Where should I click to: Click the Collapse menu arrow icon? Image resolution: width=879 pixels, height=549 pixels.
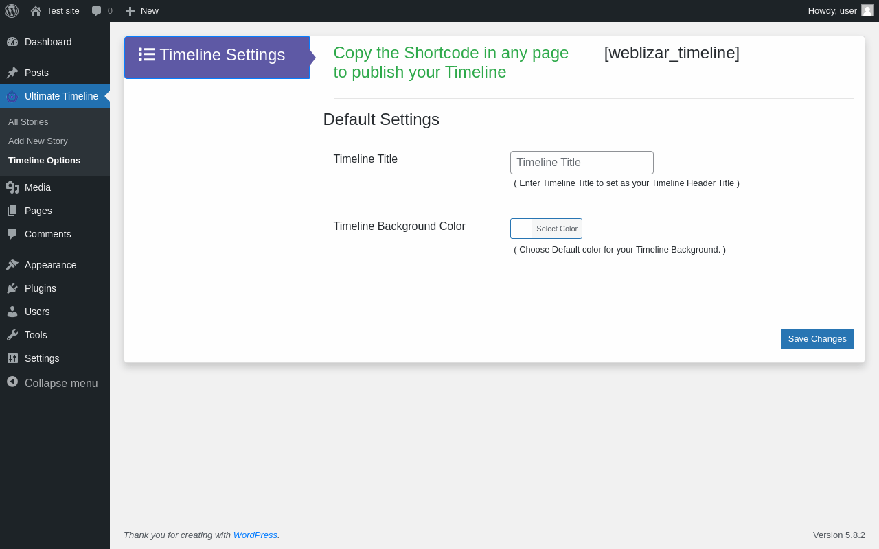tap(12, 382)
